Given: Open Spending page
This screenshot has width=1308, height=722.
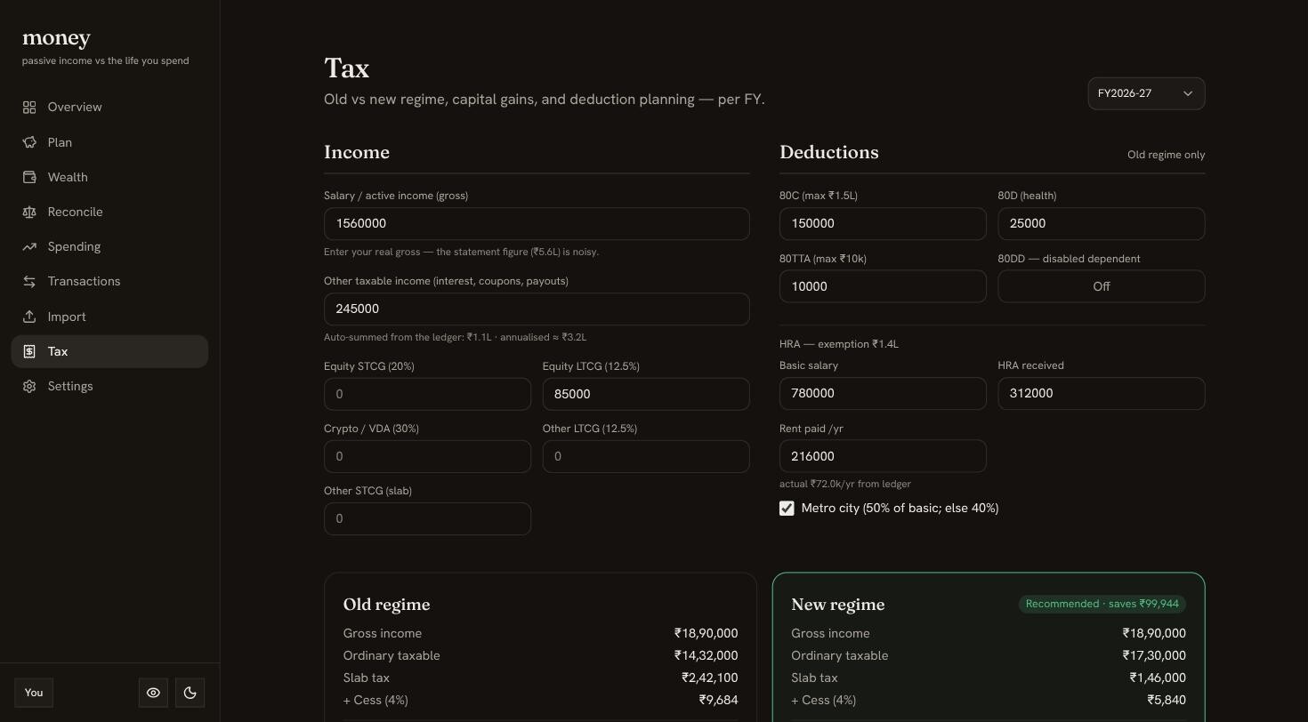Looking at the screenshot, I should tap(109, 246).
